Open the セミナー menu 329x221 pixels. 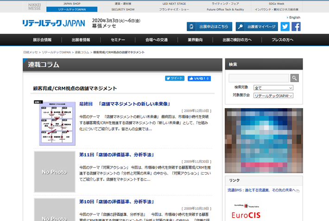[x=118, y=40]
